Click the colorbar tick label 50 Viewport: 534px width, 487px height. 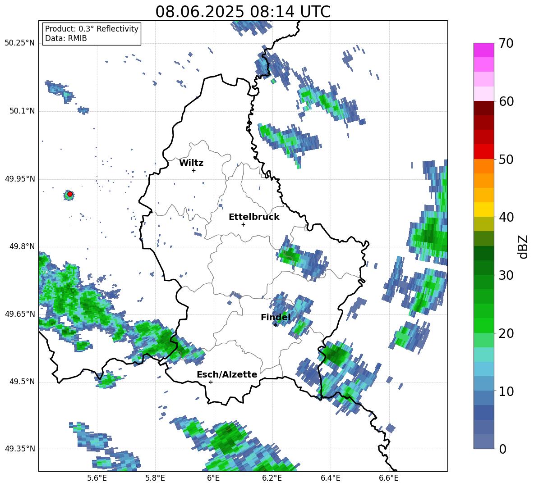506,159
